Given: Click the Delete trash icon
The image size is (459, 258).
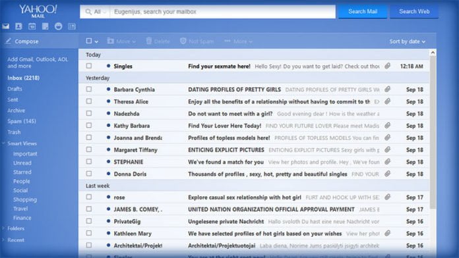Looking at the screenshot, I should [149, 41].
